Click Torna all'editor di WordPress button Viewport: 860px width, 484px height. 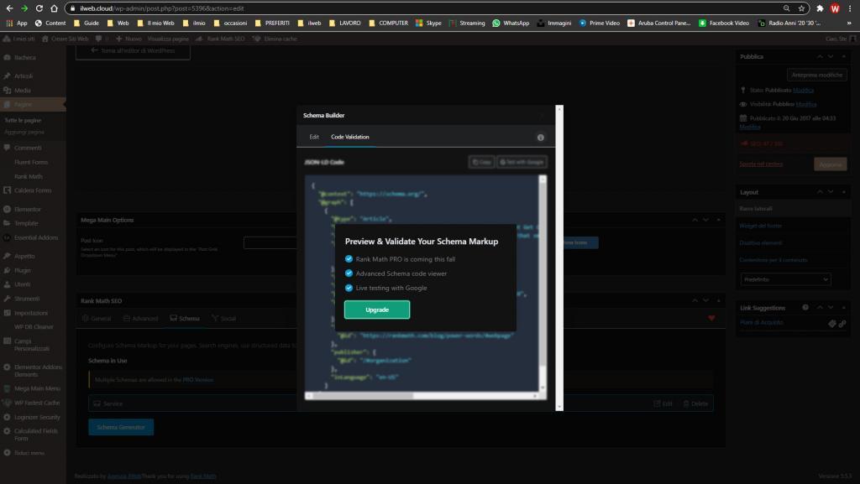[133, 51]
